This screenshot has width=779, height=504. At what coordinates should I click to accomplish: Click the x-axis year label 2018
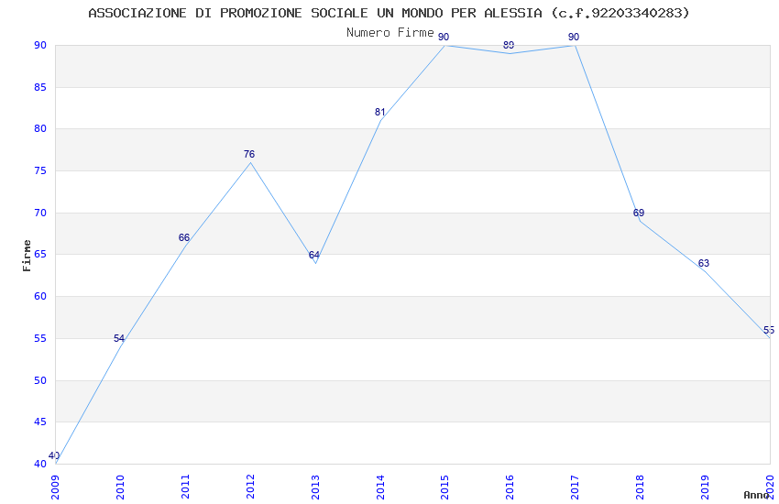(x=640, y=488)
